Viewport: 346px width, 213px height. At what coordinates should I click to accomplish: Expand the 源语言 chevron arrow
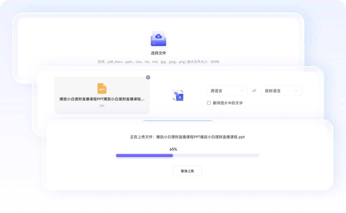[x=242, y=91]
